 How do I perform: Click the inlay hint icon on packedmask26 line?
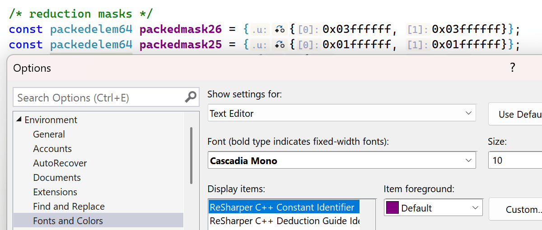(x=280, y=30)
